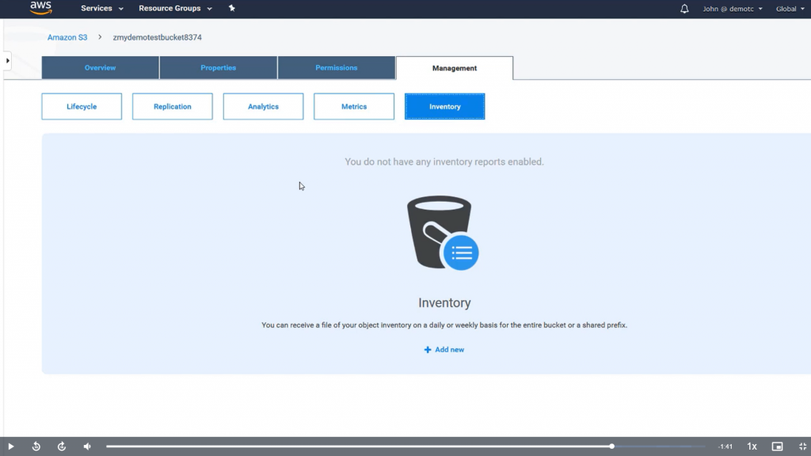Select the Management tab
The width and height of the screenshot is (811, 456).
point(455,68)
